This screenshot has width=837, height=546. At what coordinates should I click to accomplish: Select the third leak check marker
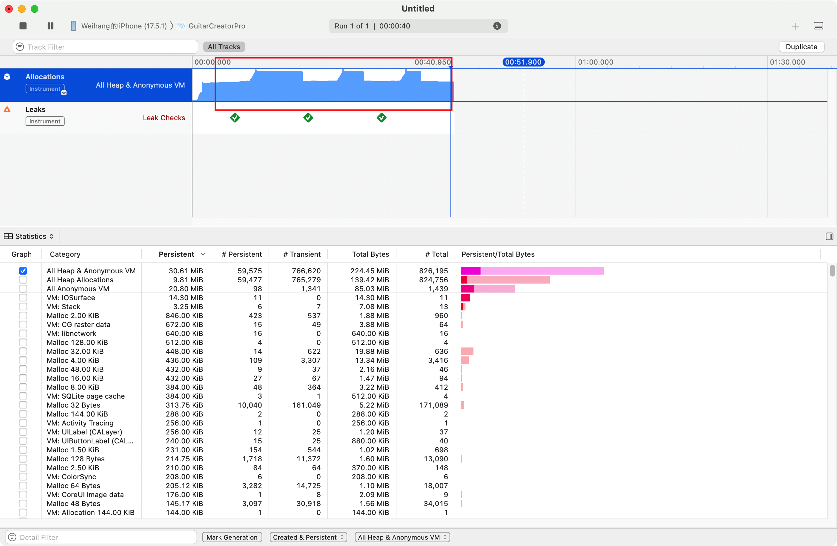click(x=382, y=118)
